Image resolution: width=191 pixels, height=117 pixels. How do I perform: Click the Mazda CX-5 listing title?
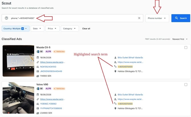(x=43, y=47)
